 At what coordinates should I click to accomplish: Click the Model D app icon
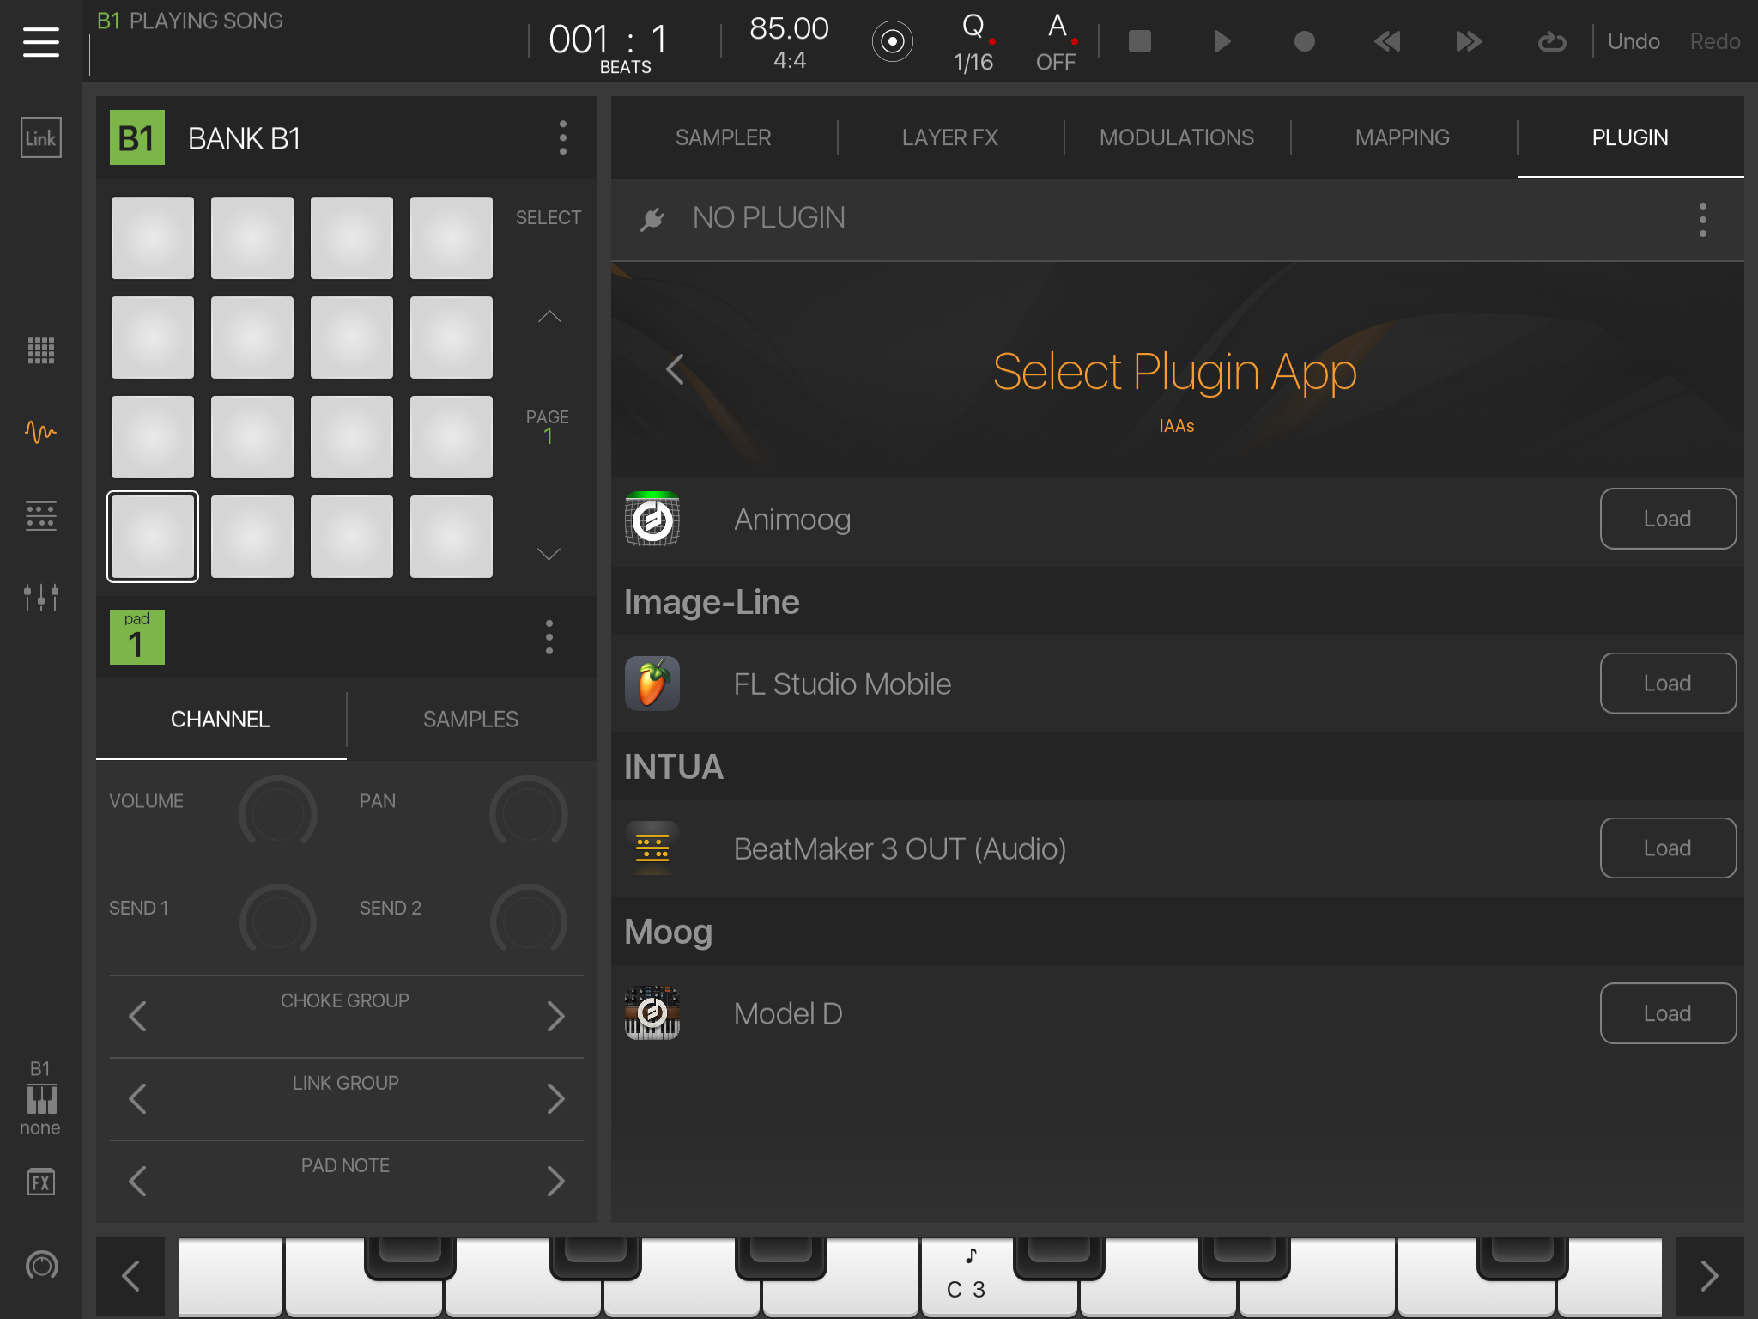click(x=652, y=1013)
